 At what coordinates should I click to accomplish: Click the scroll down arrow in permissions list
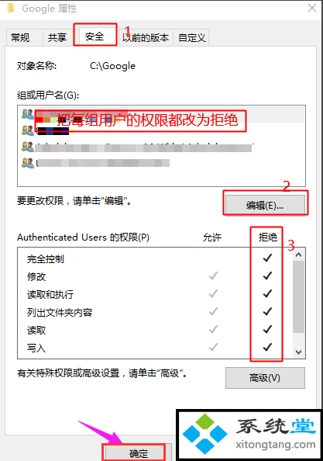(x=299, y=352)
